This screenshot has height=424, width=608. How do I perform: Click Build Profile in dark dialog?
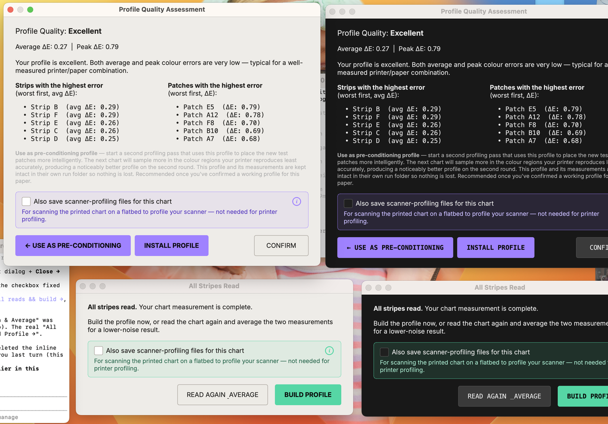(583, 396)
